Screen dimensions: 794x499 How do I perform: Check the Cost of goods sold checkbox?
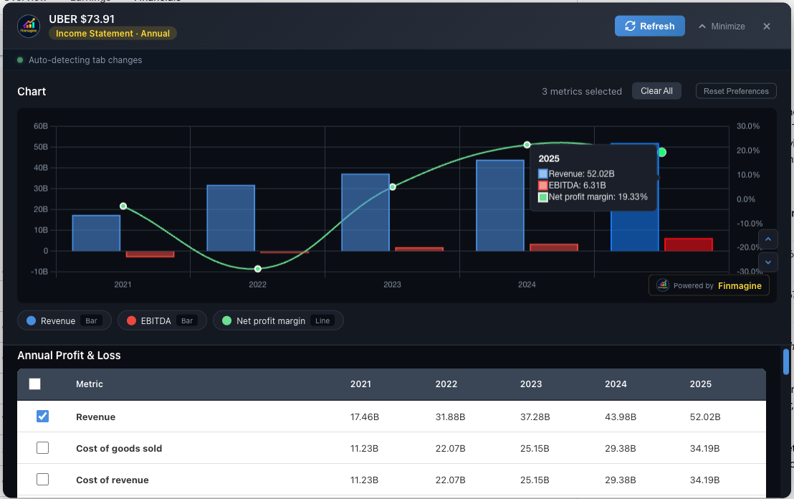[x=42, y=448]
